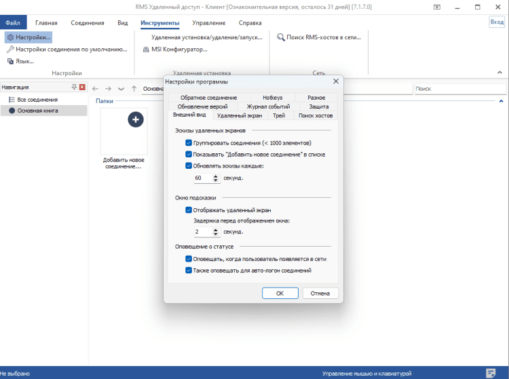Viewport: 509px width, 379px height.
Task: Open the Справка ribbon tab
Action: (x=250, y=22)
